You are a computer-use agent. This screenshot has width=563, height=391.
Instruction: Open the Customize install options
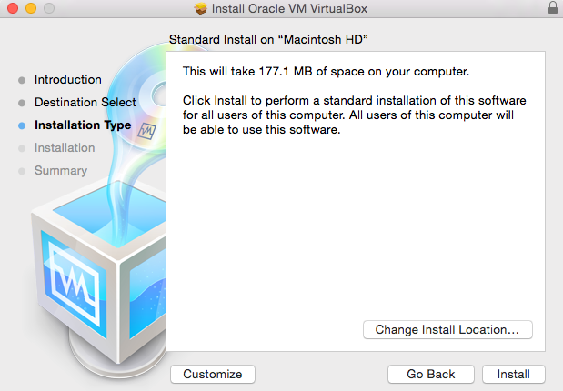212,374
